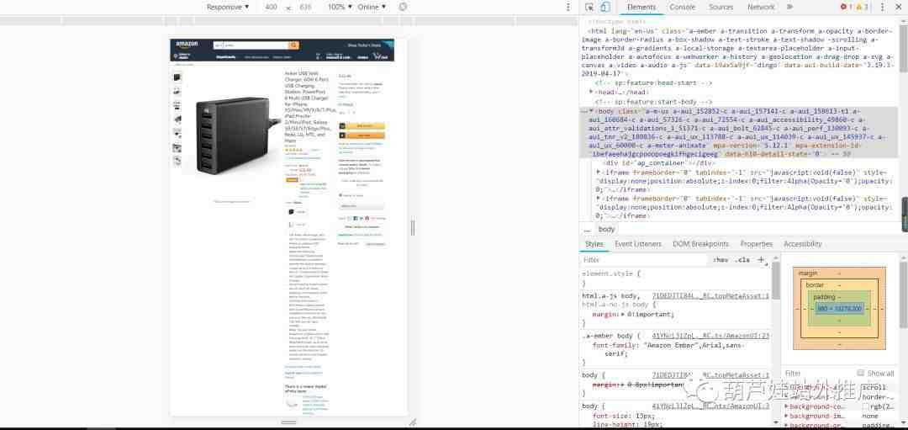Select the sp:feature:head-start comment line
Screen dimensions: 908x430
tap(653, 82)
